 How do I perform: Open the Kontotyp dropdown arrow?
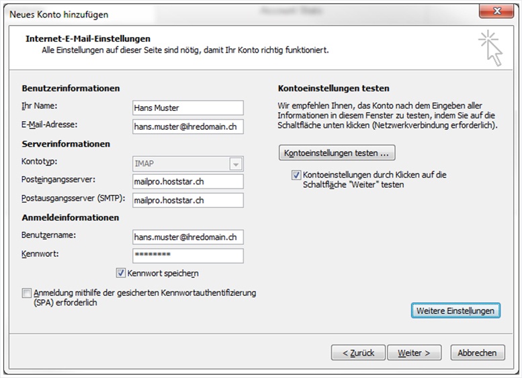pos(236,164)
